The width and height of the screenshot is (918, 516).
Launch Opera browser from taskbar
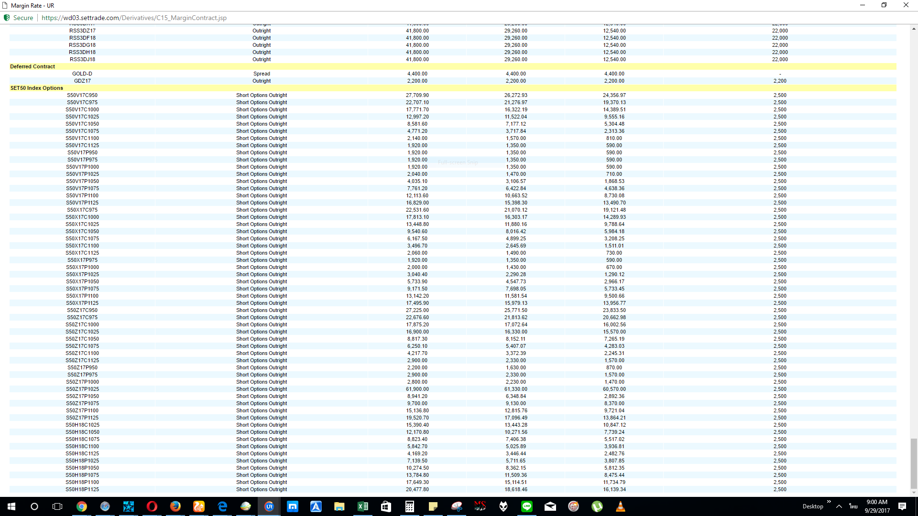click(x=152, y=506)
